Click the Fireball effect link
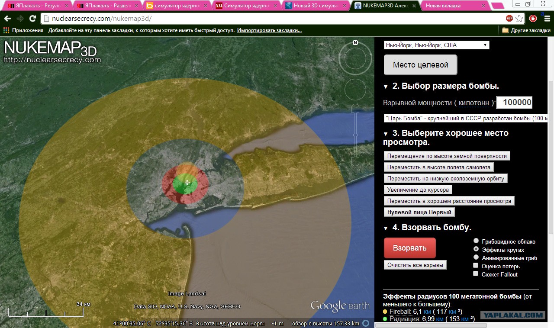This screenshot has width=554, height=328. pos(400,311)
